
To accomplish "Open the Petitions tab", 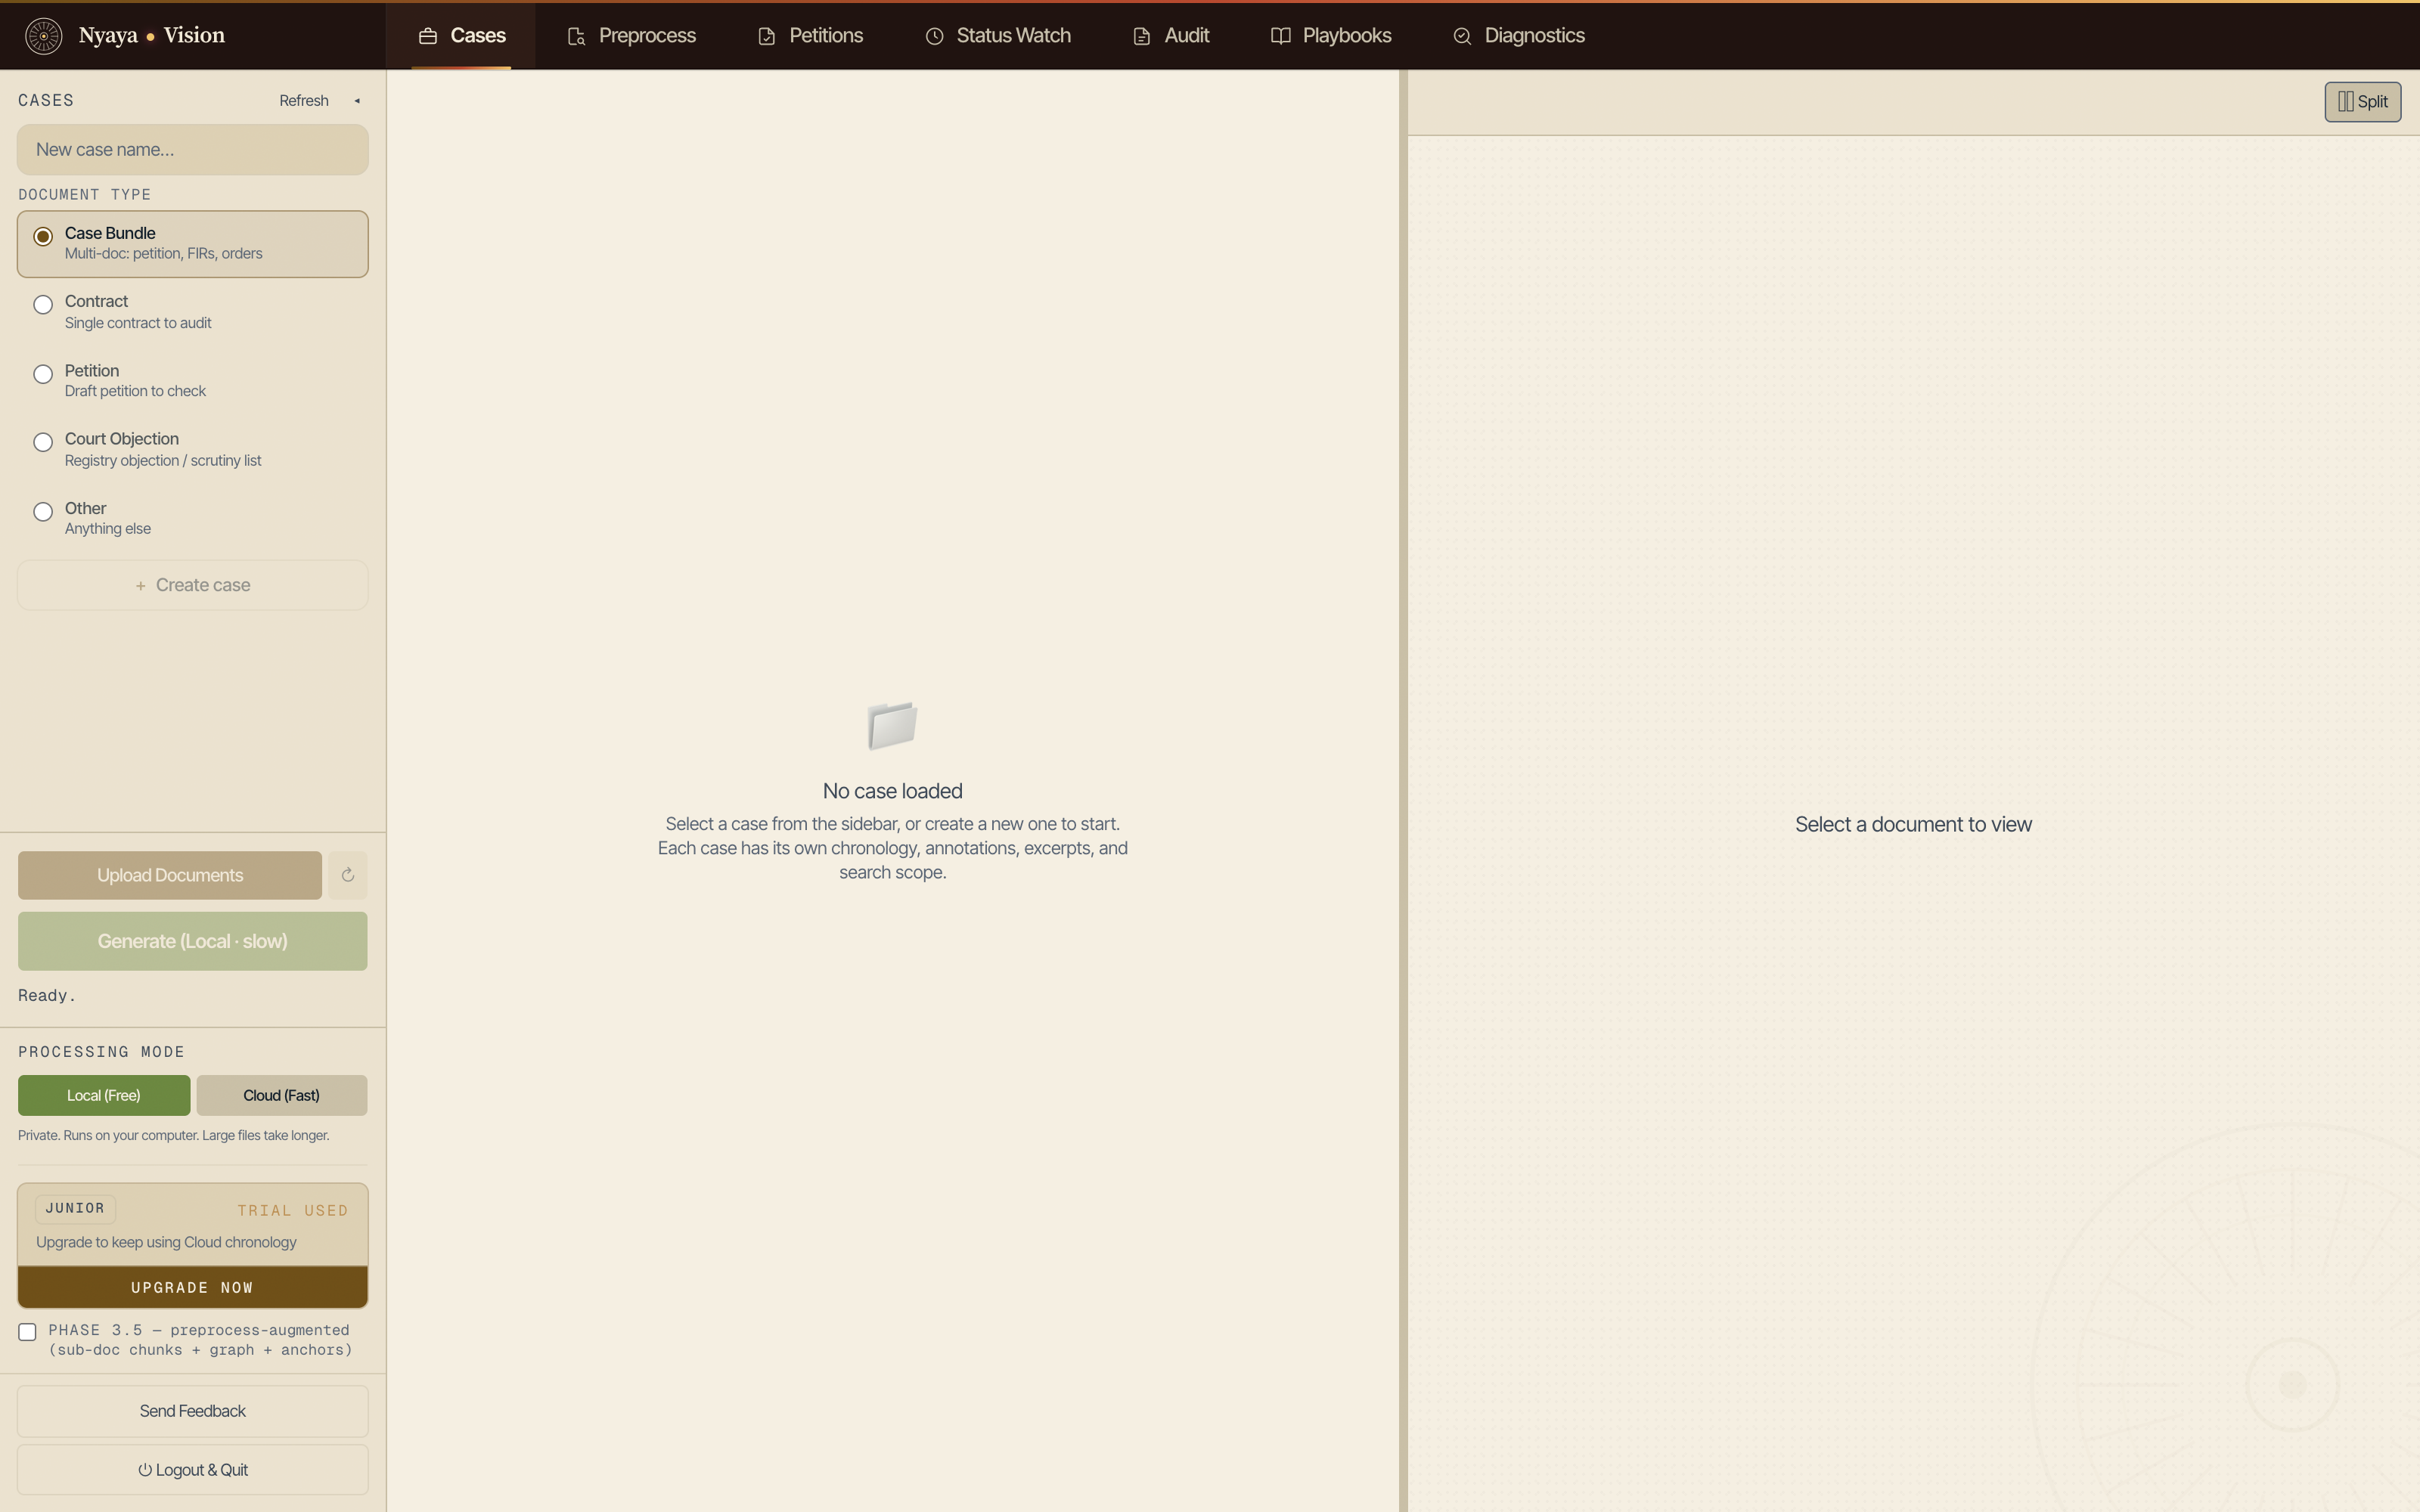I will (811, 36).
